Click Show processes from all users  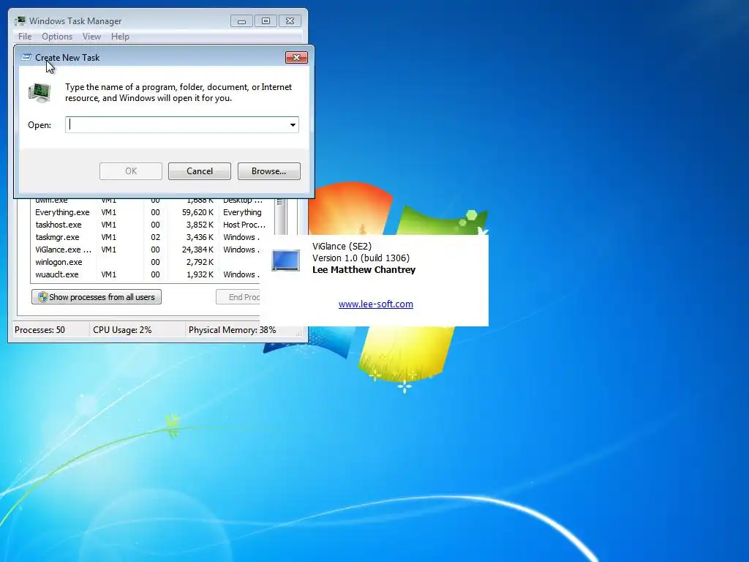click(97, 297)
